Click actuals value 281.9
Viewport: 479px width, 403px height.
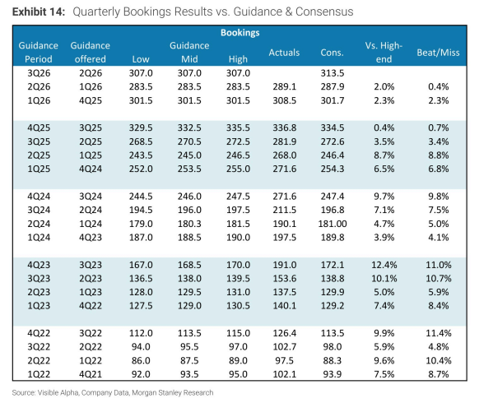pyautogui.click(x=285, y=141)
